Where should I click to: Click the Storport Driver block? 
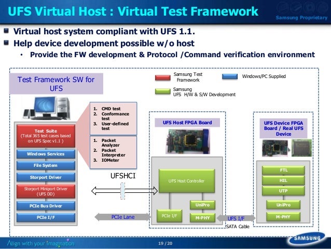pyautogui.click(x=46, y=177)
